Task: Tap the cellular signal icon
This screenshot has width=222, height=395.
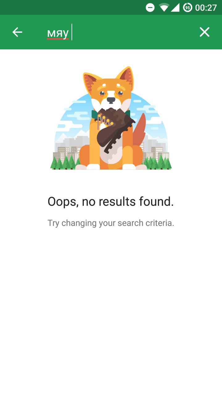Action: tap(175, 7)
